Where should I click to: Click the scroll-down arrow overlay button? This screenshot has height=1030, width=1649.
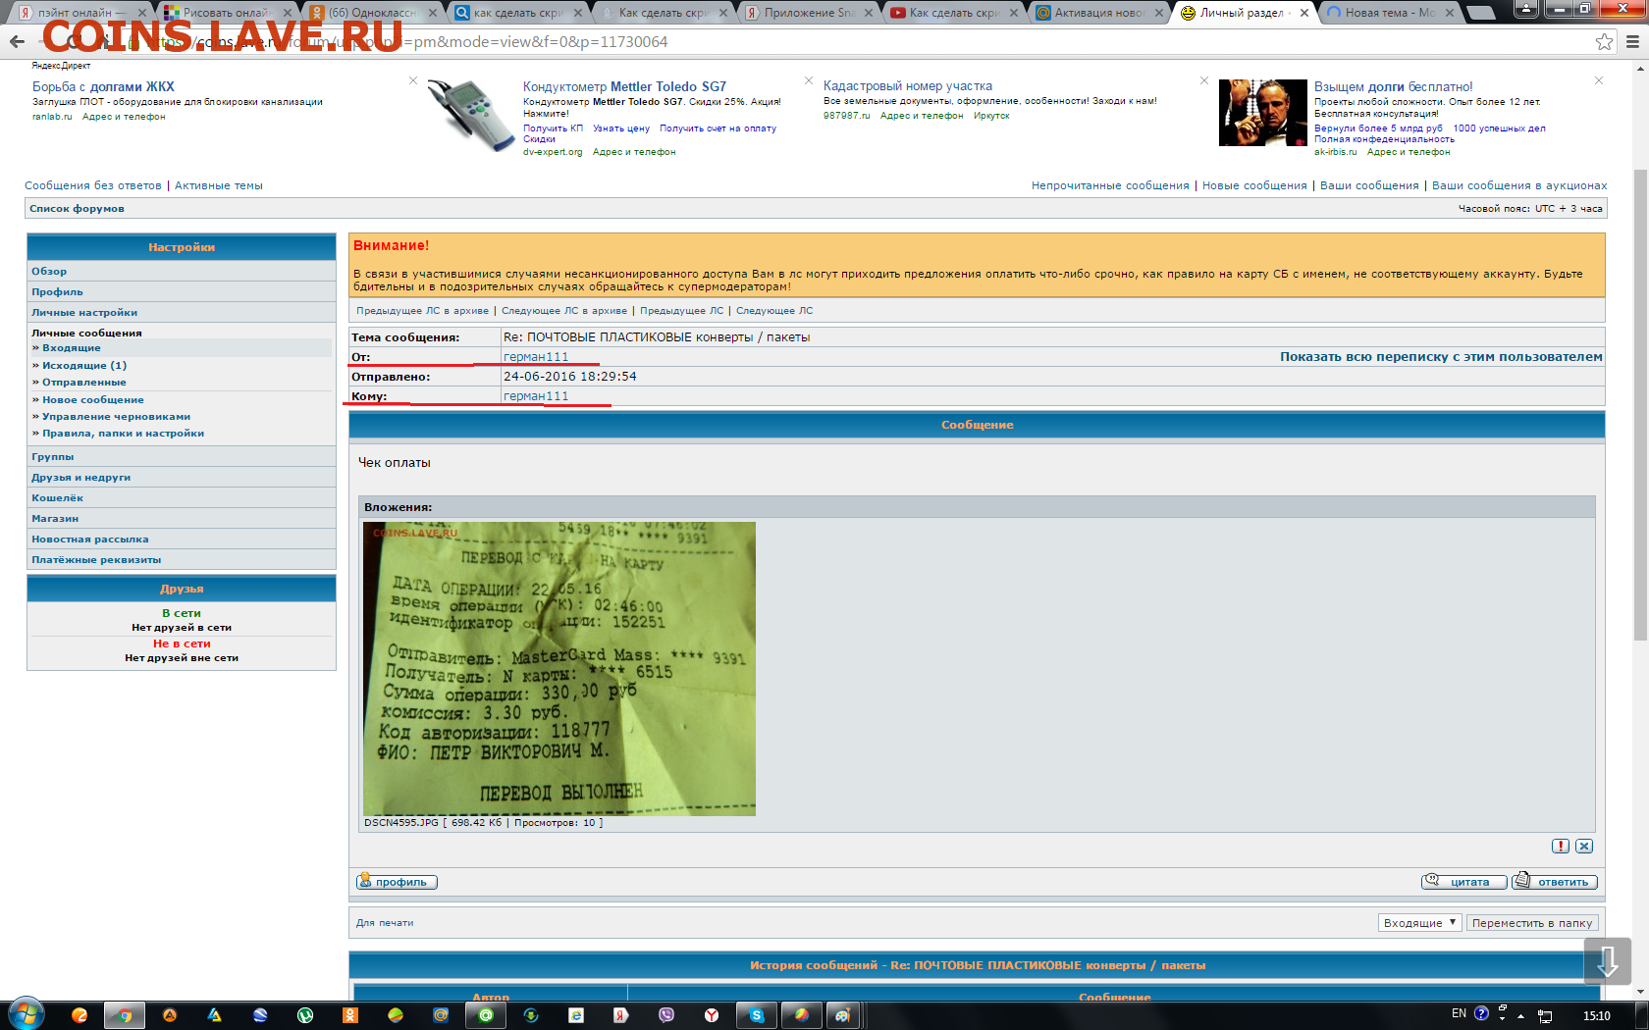[1608, 961]
